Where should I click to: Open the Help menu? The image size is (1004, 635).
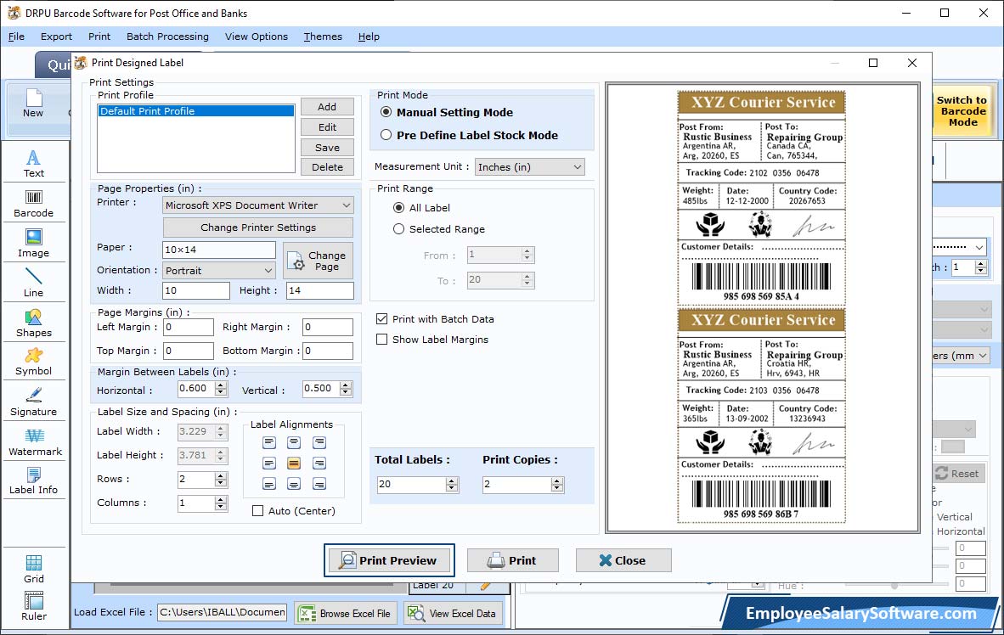point(369,37)
